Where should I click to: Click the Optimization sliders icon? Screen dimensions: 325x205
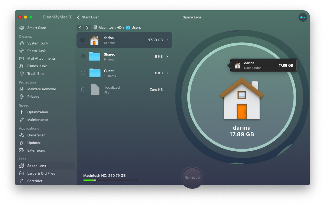point(22,112)
